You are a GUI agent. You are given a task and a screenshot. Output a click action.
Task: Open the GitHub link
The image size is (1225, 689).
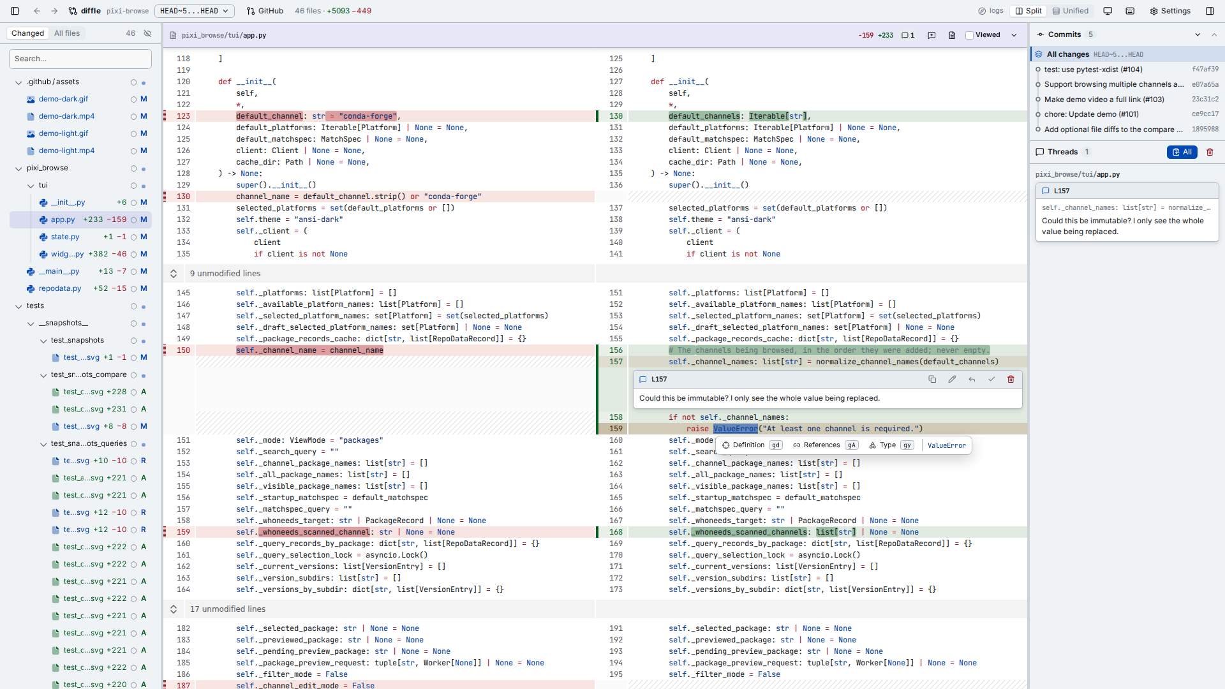265,11
